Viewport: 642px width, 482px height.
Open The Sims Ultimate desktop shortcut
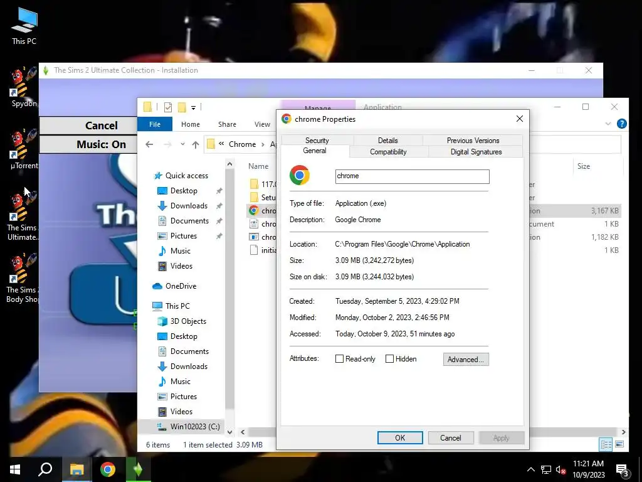(24, 217)
